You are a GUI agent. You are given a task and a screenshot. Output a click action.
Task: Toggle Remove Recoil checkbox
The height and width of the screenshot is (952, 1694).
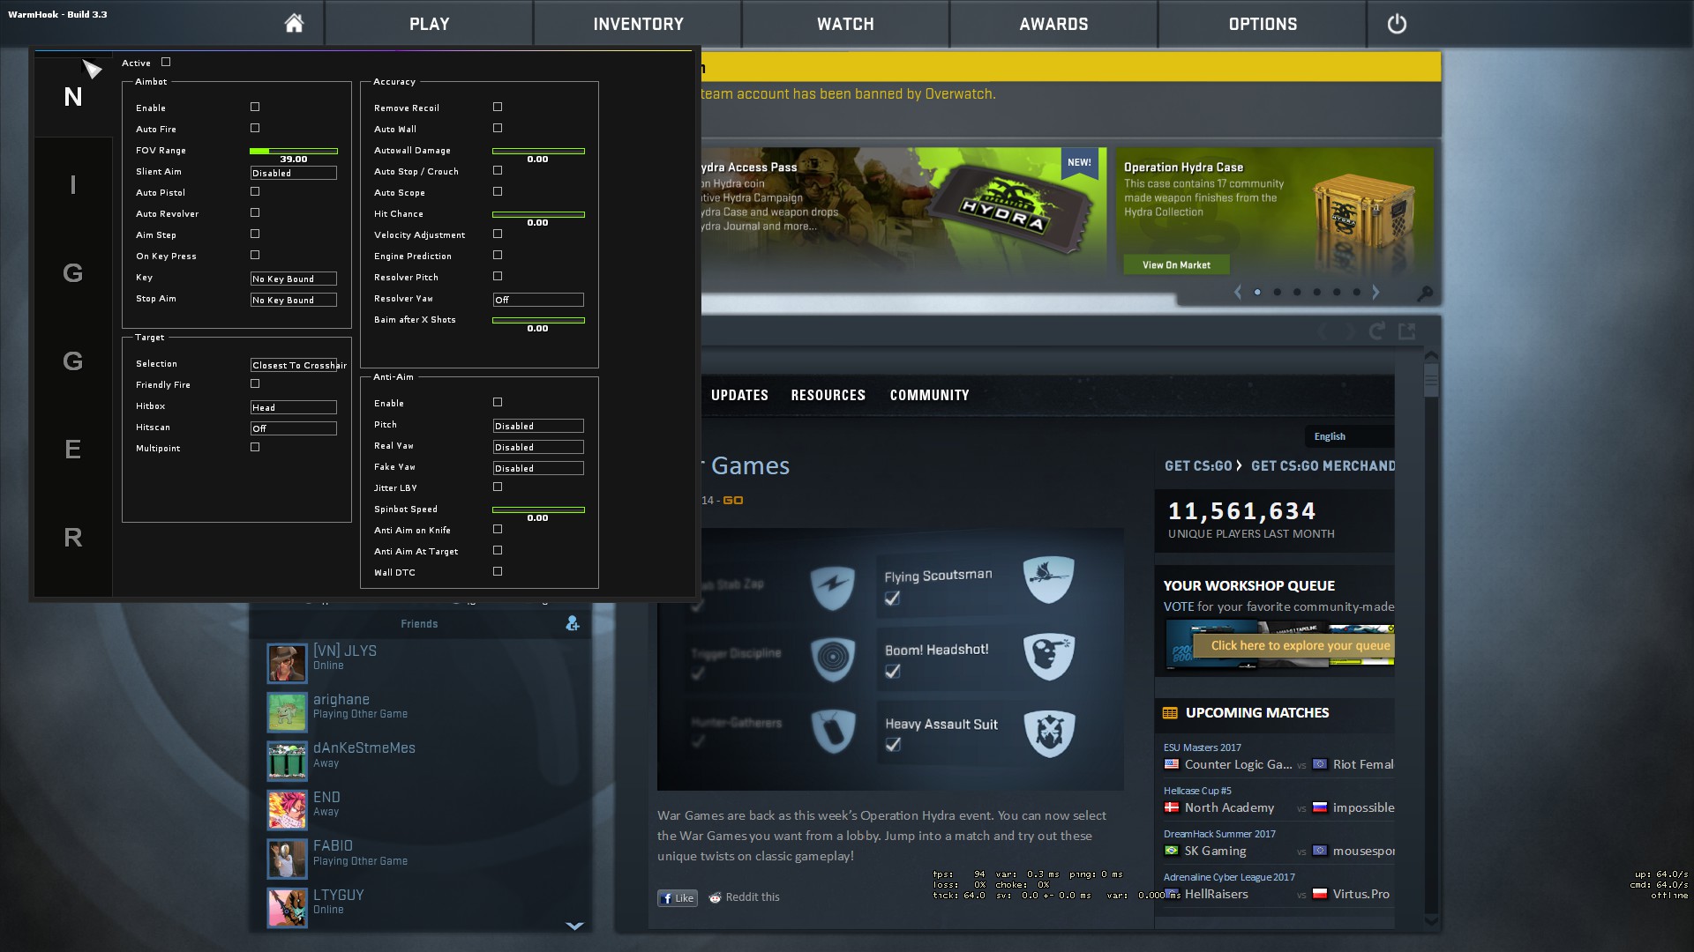pyautogui.click(x=498, y=107)
